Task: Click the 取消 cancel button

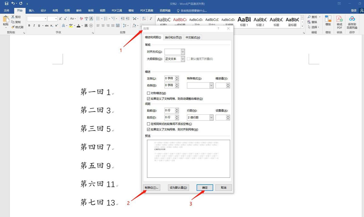Action: tap(224, 188)
